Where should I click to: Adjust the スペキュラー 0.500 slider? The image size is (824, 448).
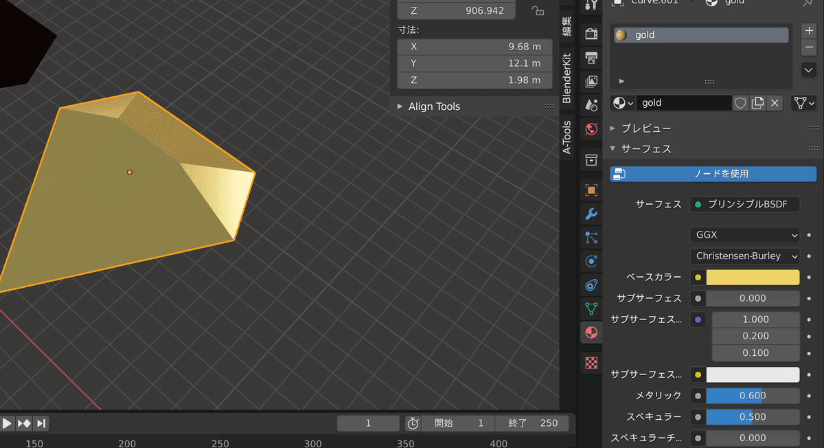click(x=753, y=416)
